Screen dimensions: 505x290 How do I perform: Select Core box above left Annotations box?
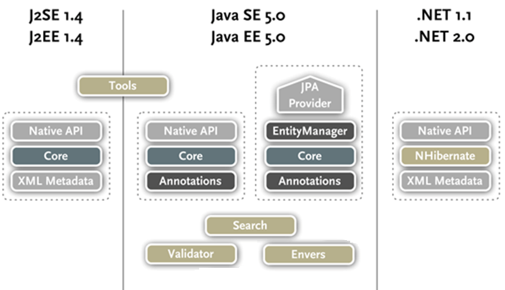tap(191, 156)
